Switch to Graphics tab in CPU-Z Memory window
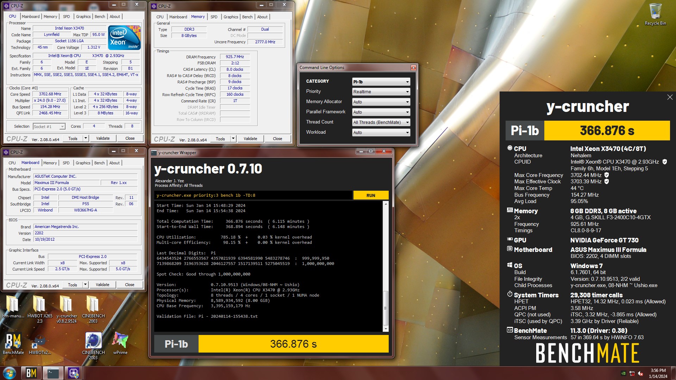Screen dimensions: 676x380 (x=231, y=17)
